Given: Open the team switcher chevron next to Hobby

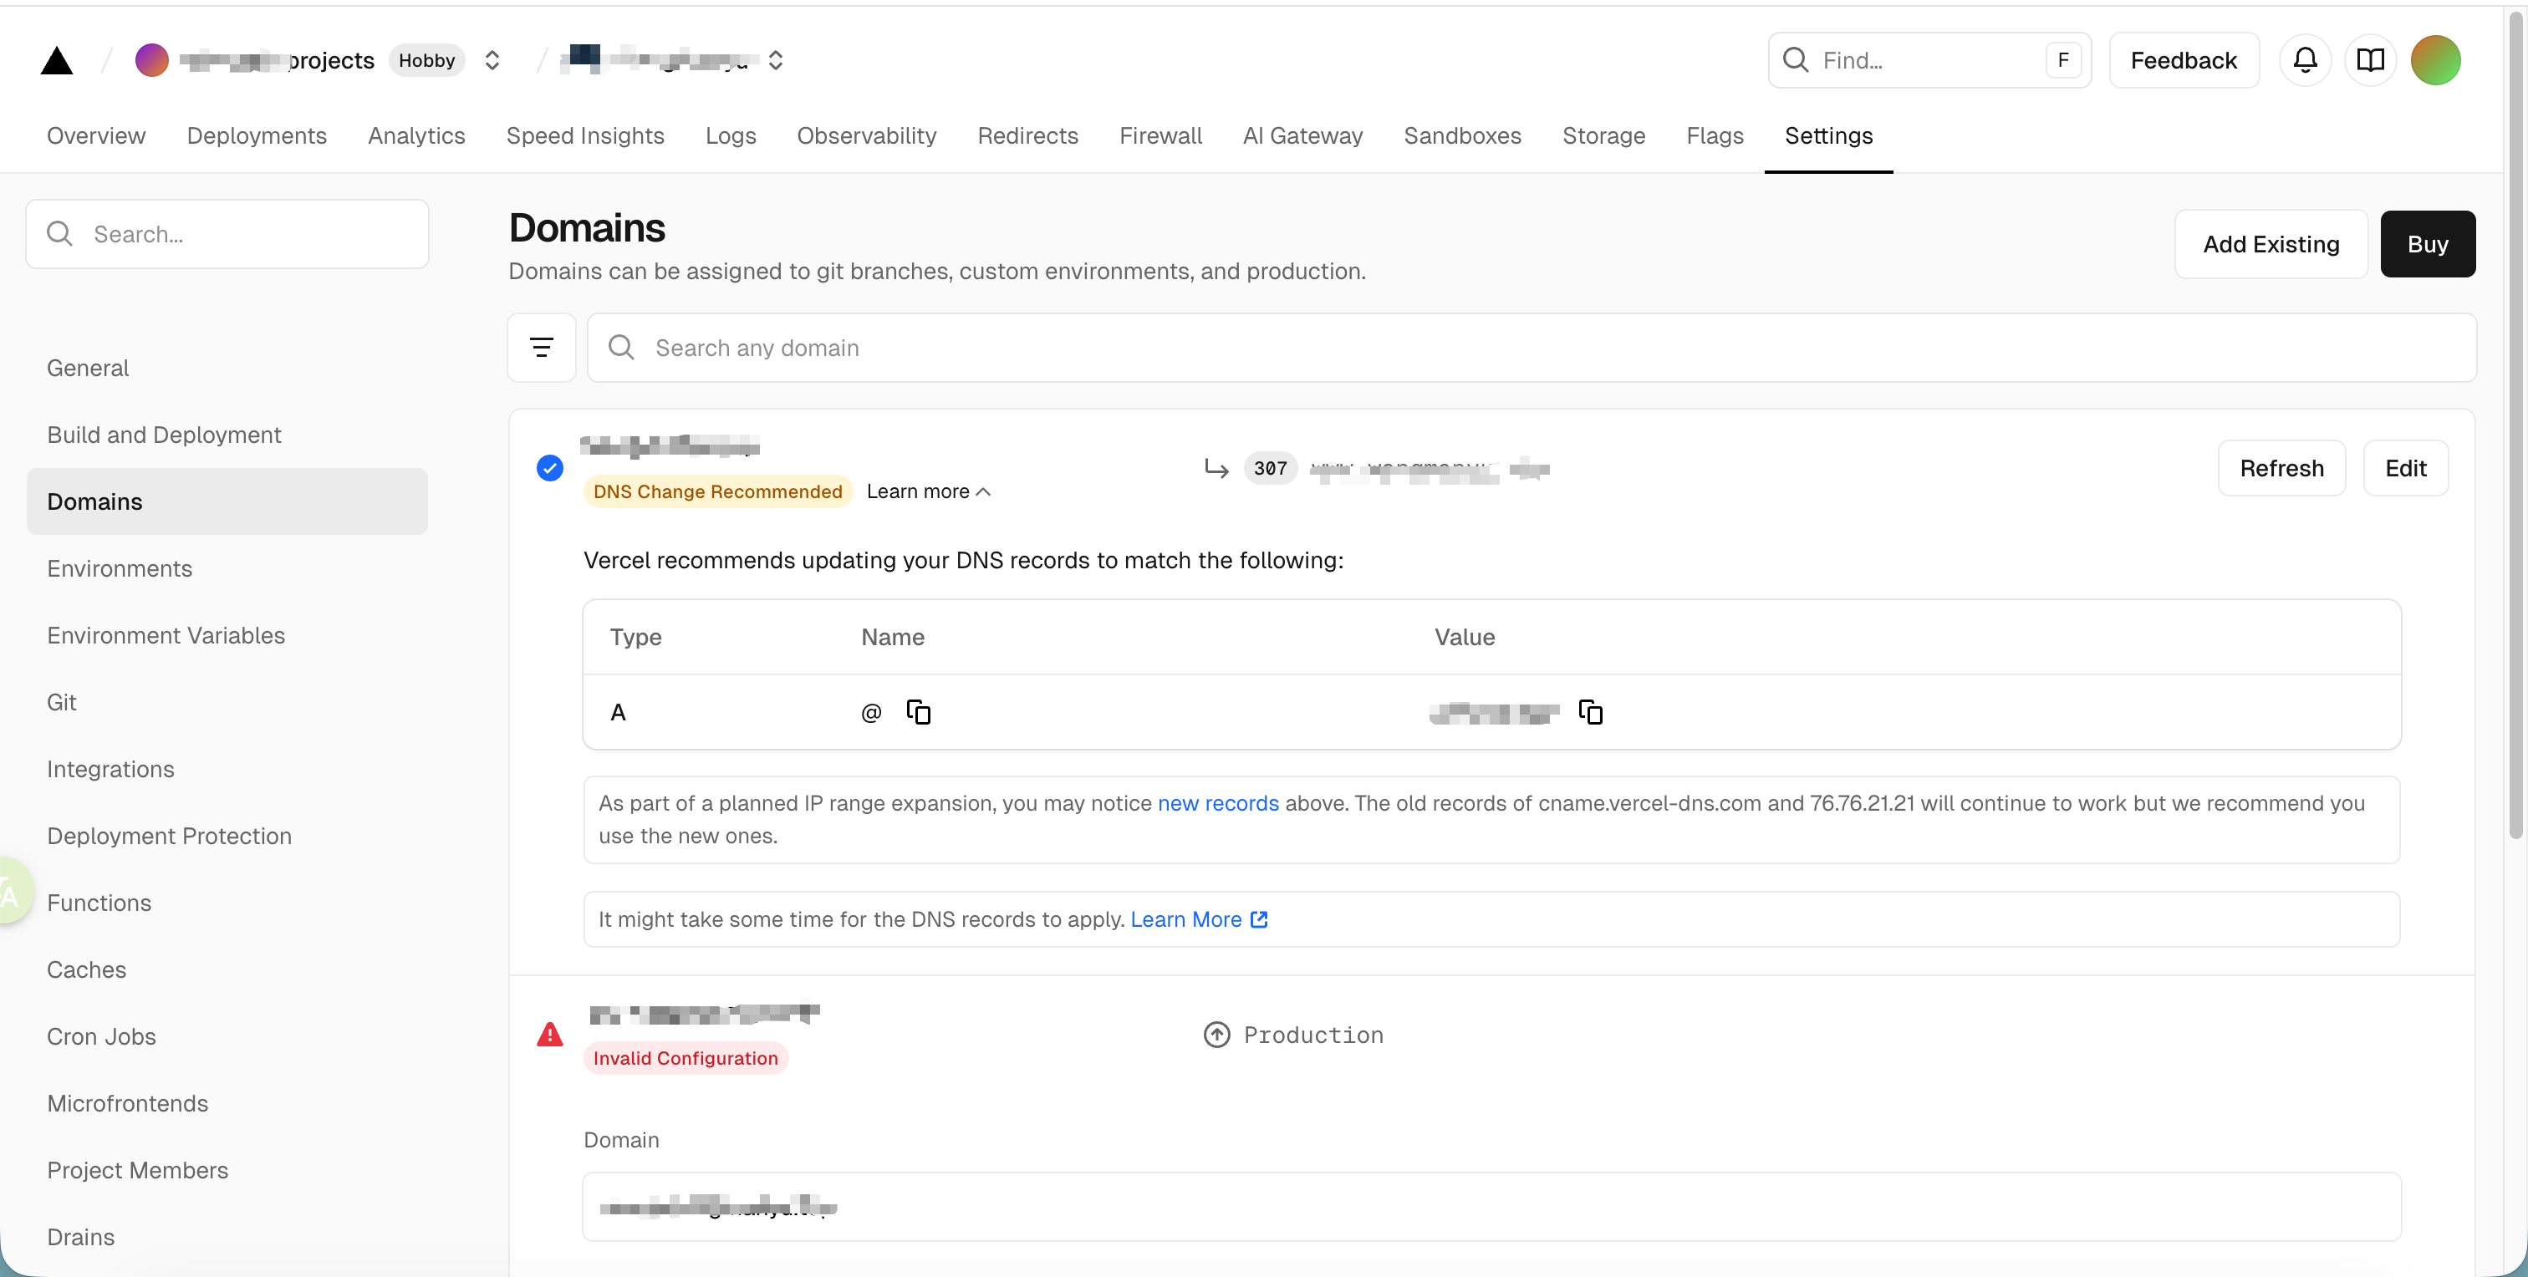Looking at the screenshot, I should tap(492, 61).
